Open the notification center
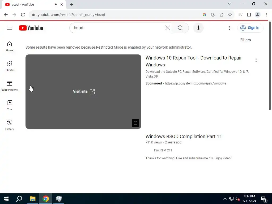 (x=263, y=199)
